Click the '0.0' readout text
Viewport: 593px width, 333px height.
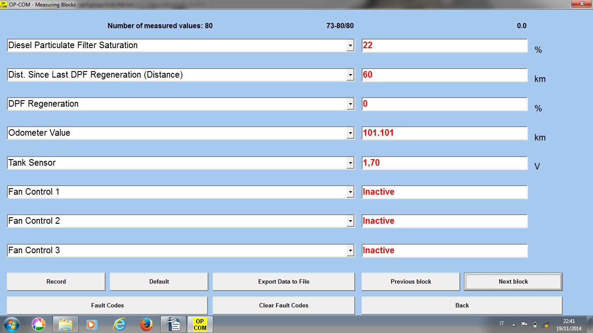point(521,26)
